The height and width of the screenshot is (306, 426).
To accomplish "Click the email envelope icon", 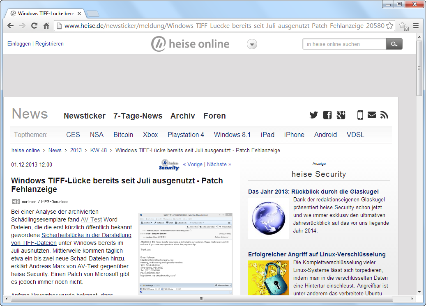I will [372, 115].
